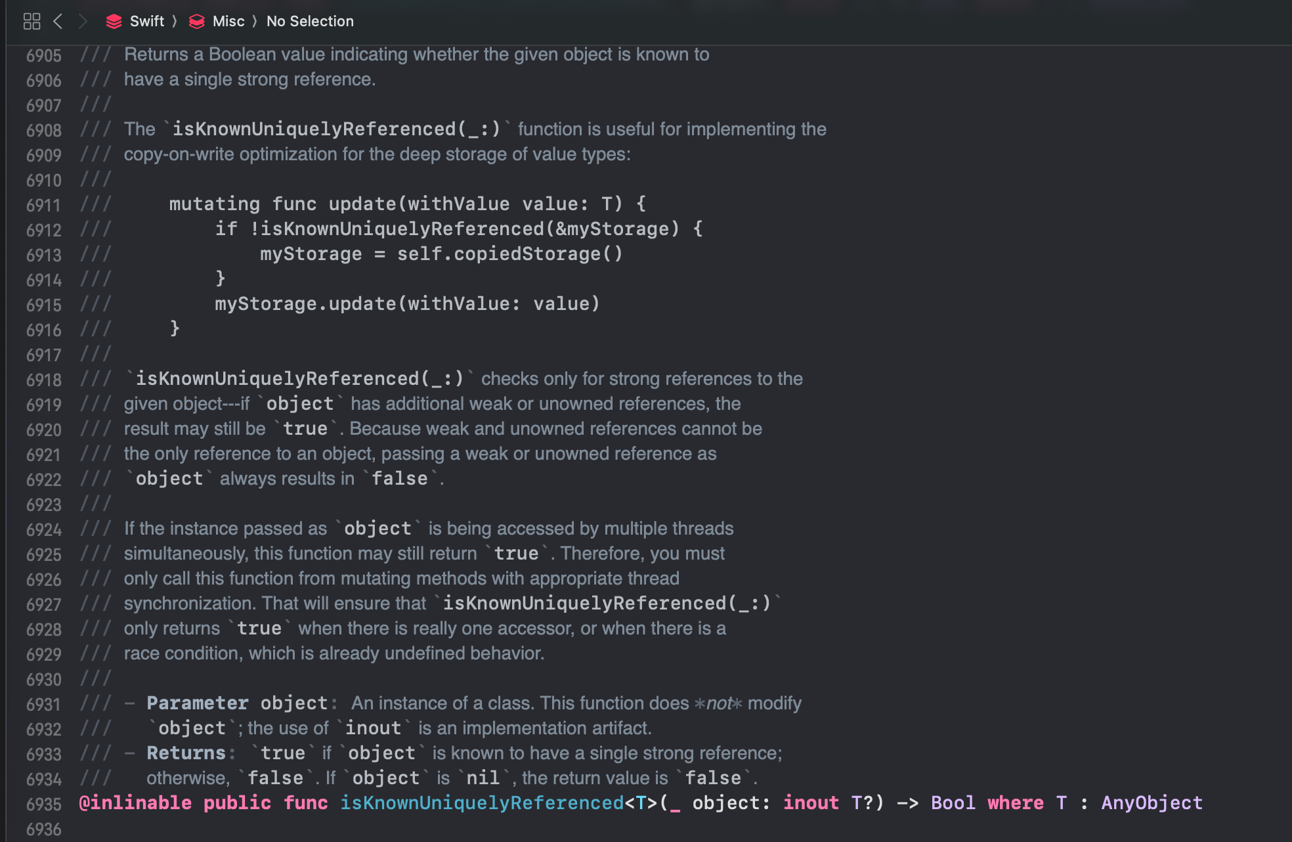Open the related items grid menu

32,22
